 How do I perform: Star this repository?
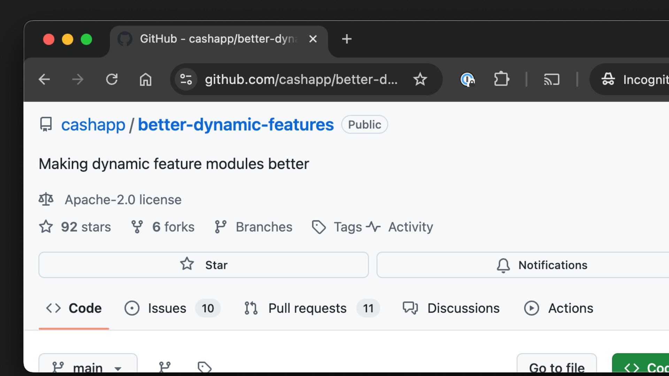pos(203,265)
